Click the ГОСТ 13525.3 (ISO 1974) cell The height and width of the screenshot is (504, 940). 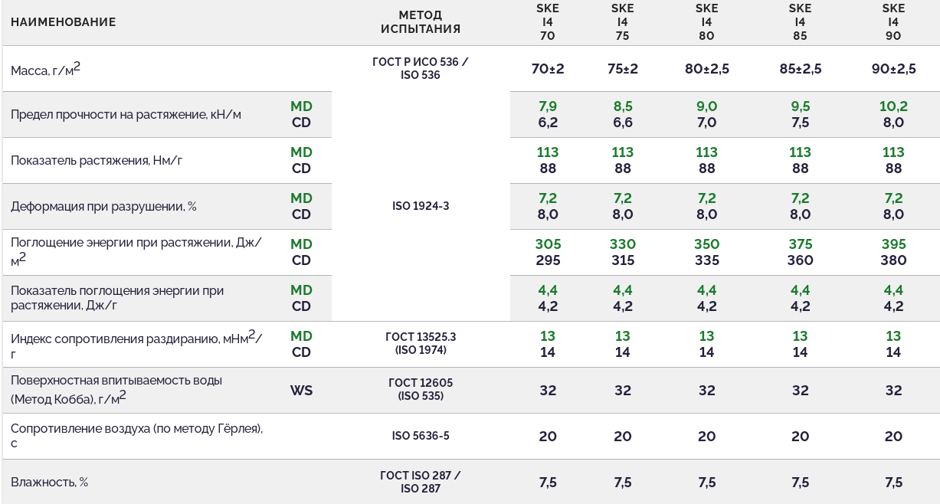421,343
